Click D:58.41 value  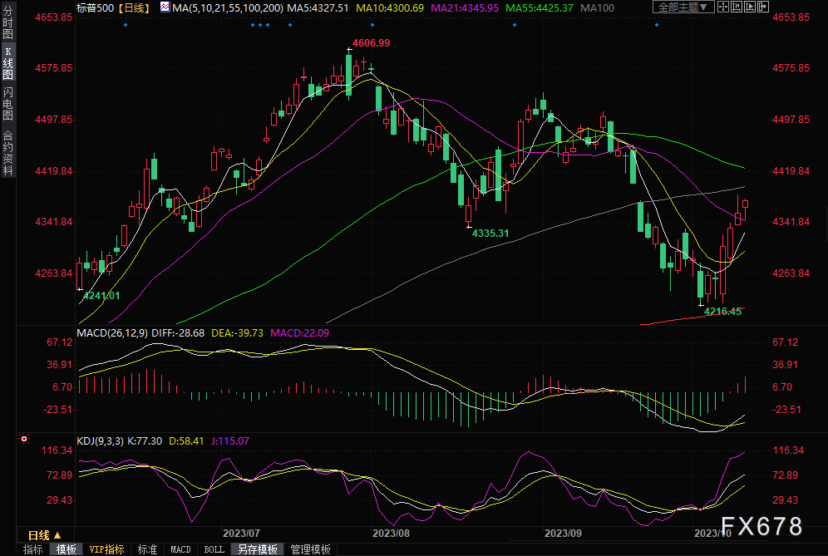pyautogui.click(x=186, y=440)
